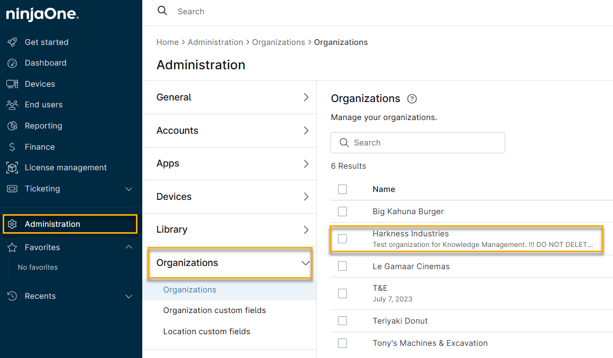Toggle the select-all checkbox in Name header
613x358 pixels.
pos(342,189)
